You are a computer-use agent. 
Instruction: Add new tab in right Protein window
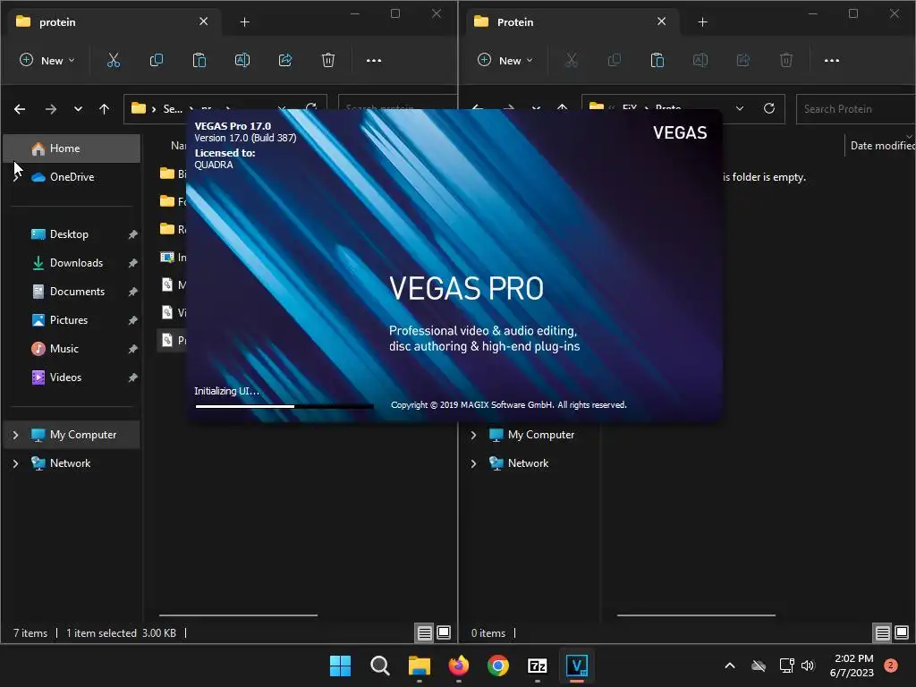703,22
